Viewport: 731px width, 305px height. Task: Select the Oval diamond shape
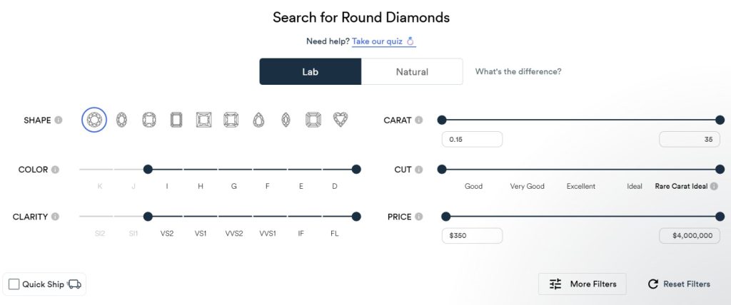pos(121,120)
